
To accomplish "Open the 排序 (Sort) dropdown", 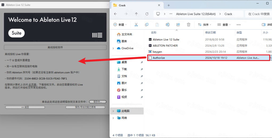I will (x=204, y=25).
